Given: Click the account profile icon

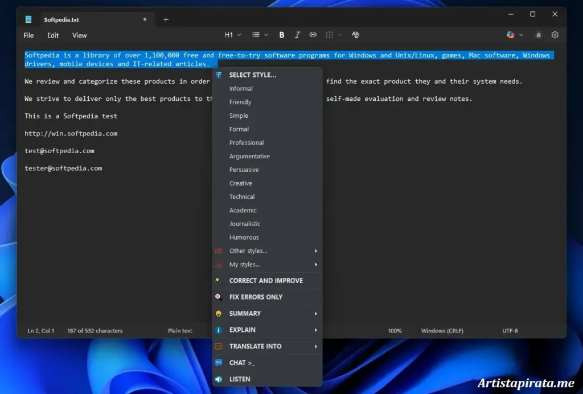Looking at the screenshot, I should point(538,35).
